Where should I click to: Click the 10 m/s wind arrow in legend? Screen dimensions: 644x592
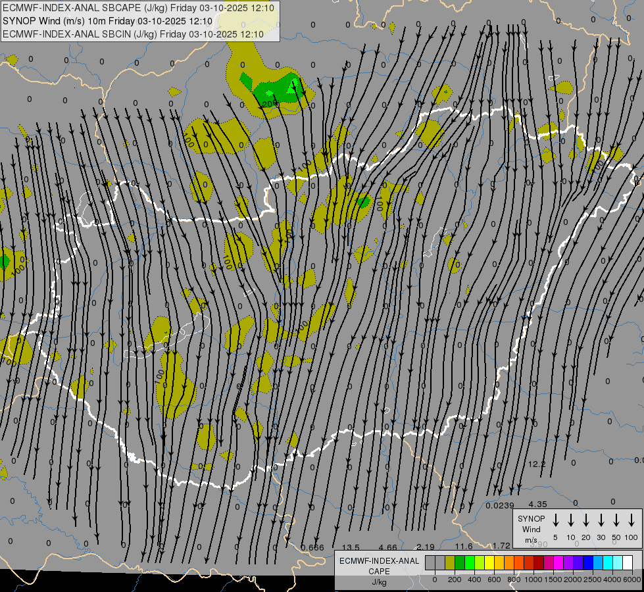click(x=571, y=520)
